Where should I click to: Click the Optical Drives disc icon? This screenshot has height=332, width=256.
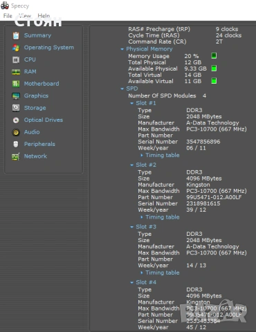click(16, 120)
